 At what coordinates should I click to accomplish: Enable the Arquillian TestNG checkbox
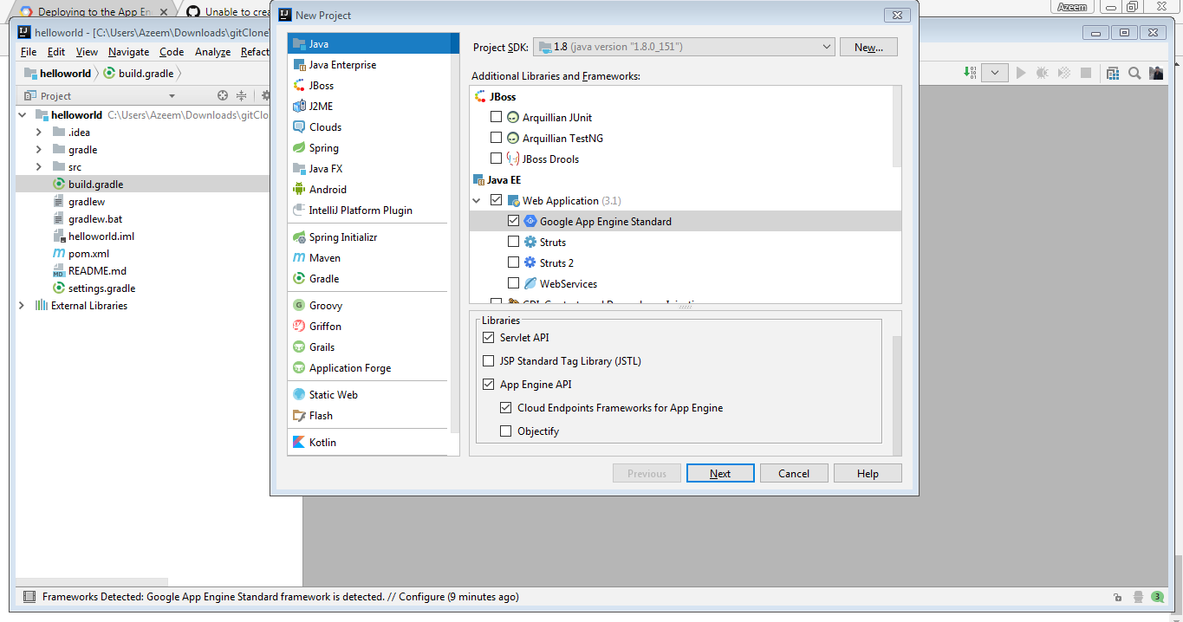pos(496,138)
